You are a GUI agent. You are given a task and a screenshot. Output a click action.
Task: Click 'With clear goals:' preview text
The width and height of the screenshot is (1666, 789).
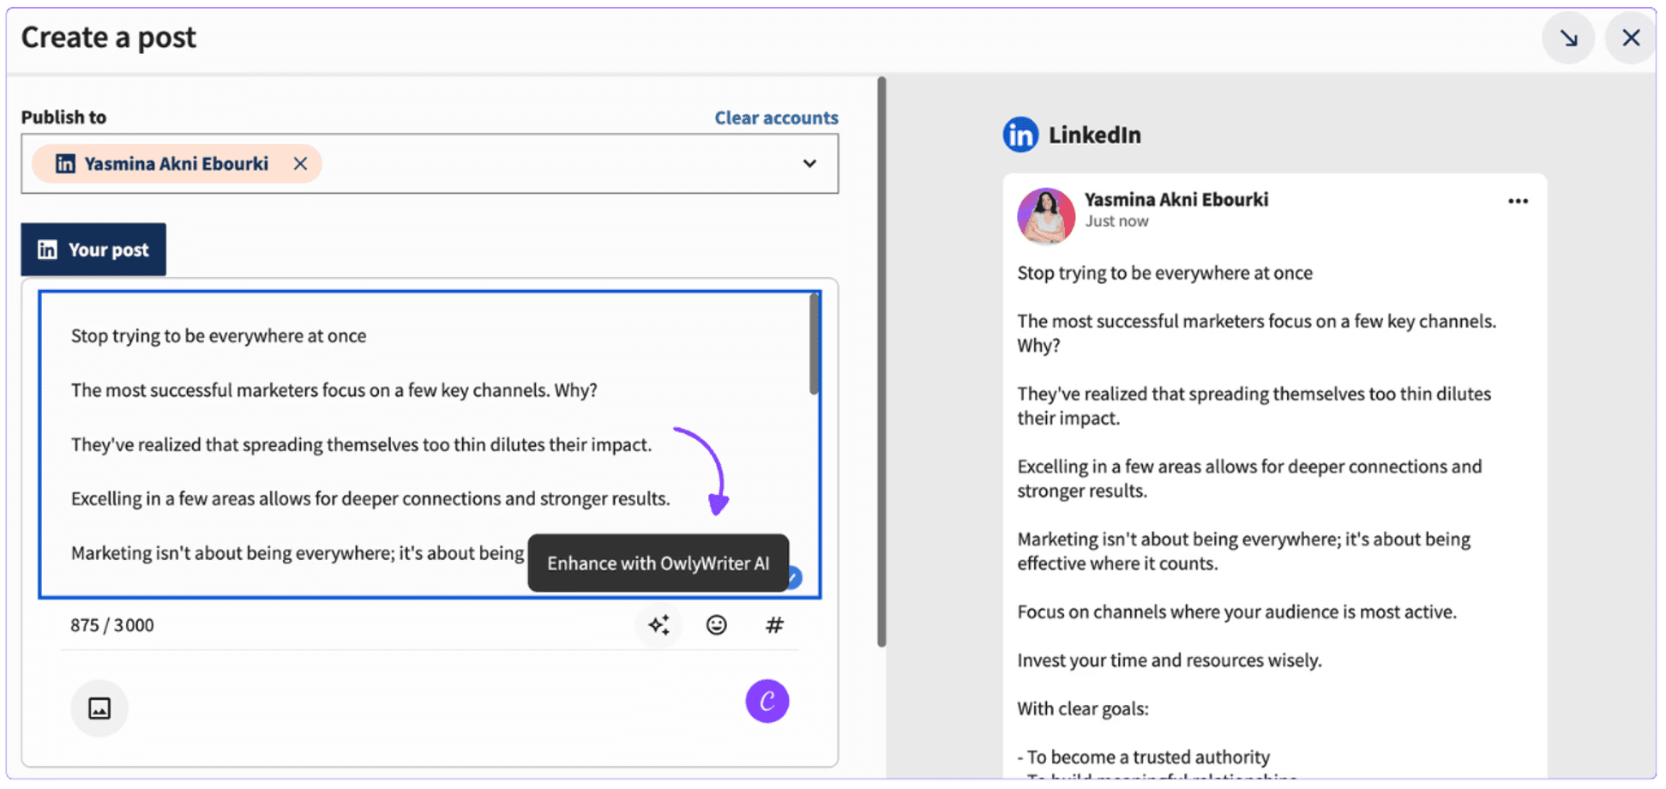click(1083, 709)
